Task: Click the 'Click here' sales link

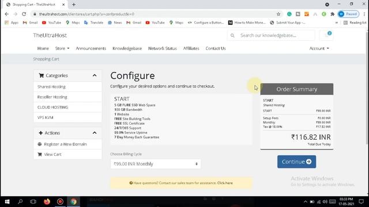Action: pyautogui.click(x=225, y=183)
